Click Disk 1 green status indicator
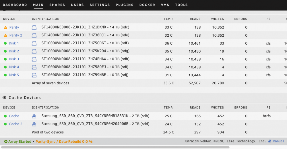Image resolution: width=287 pixels, height=149 pixels. (x=5, y=43)
